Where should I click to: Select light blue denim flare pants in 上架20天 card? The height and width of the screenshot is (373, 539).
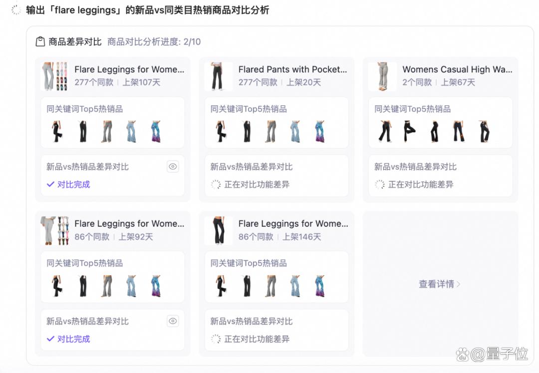[x=295, y=132]
